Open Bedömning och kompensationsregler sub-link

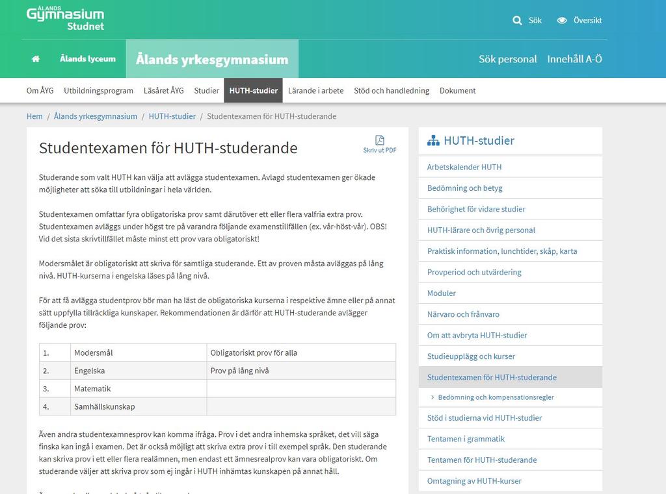(x=496, y=397)
